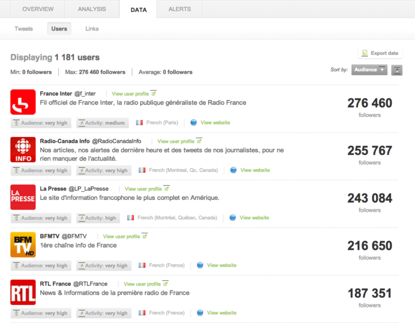Screen dimensions: 415x323
Task: Click external-link icon beside RTL France profile link
Action: coord(165,284)
